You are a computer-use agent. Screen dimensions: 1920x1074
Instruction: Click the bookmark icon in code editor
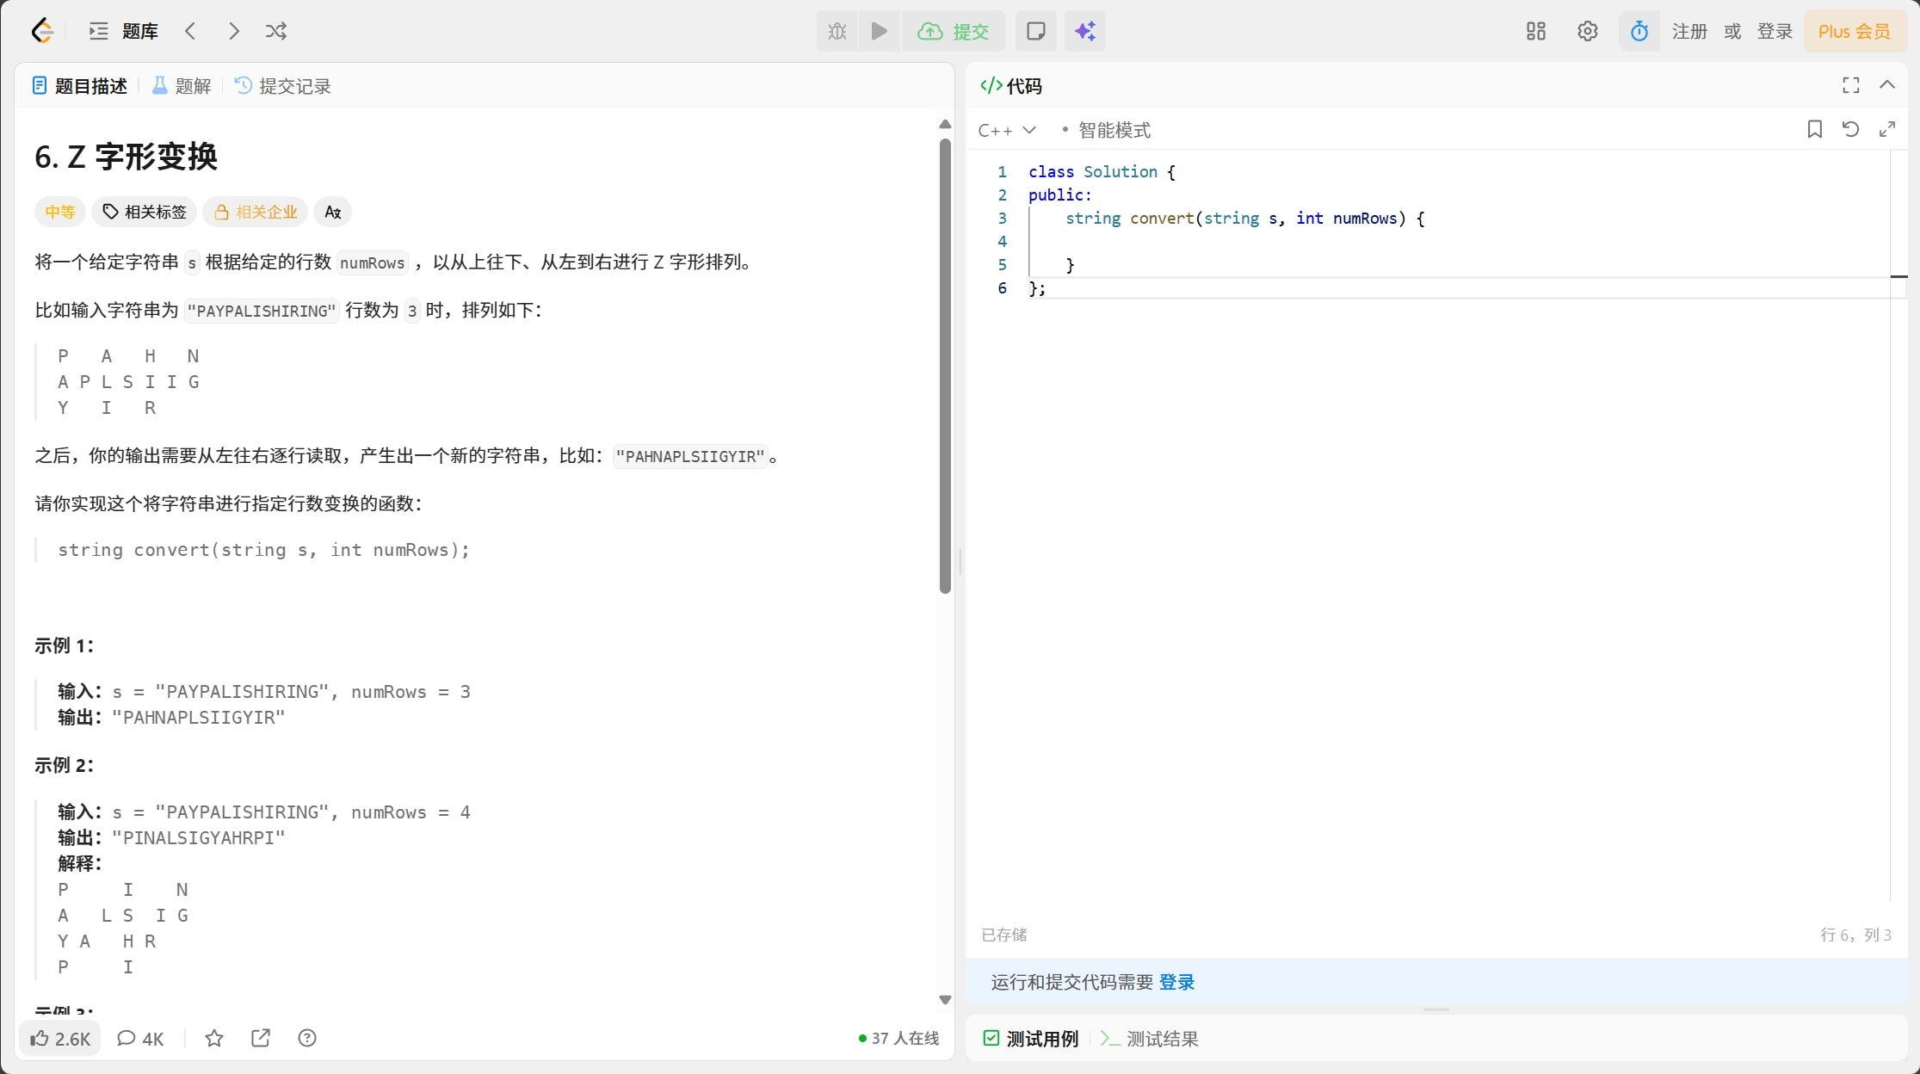[x=1814, y=130]
